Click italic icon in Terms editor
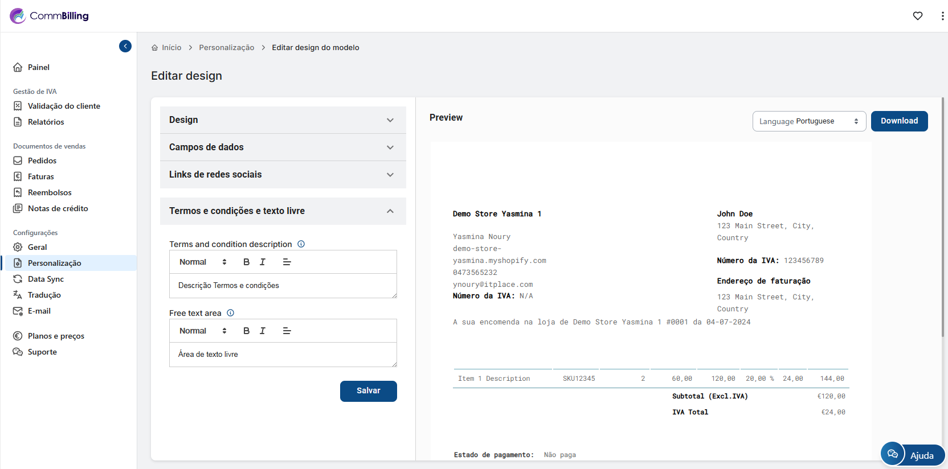Viewport: 948px width, 469px height. click(263, 262)
